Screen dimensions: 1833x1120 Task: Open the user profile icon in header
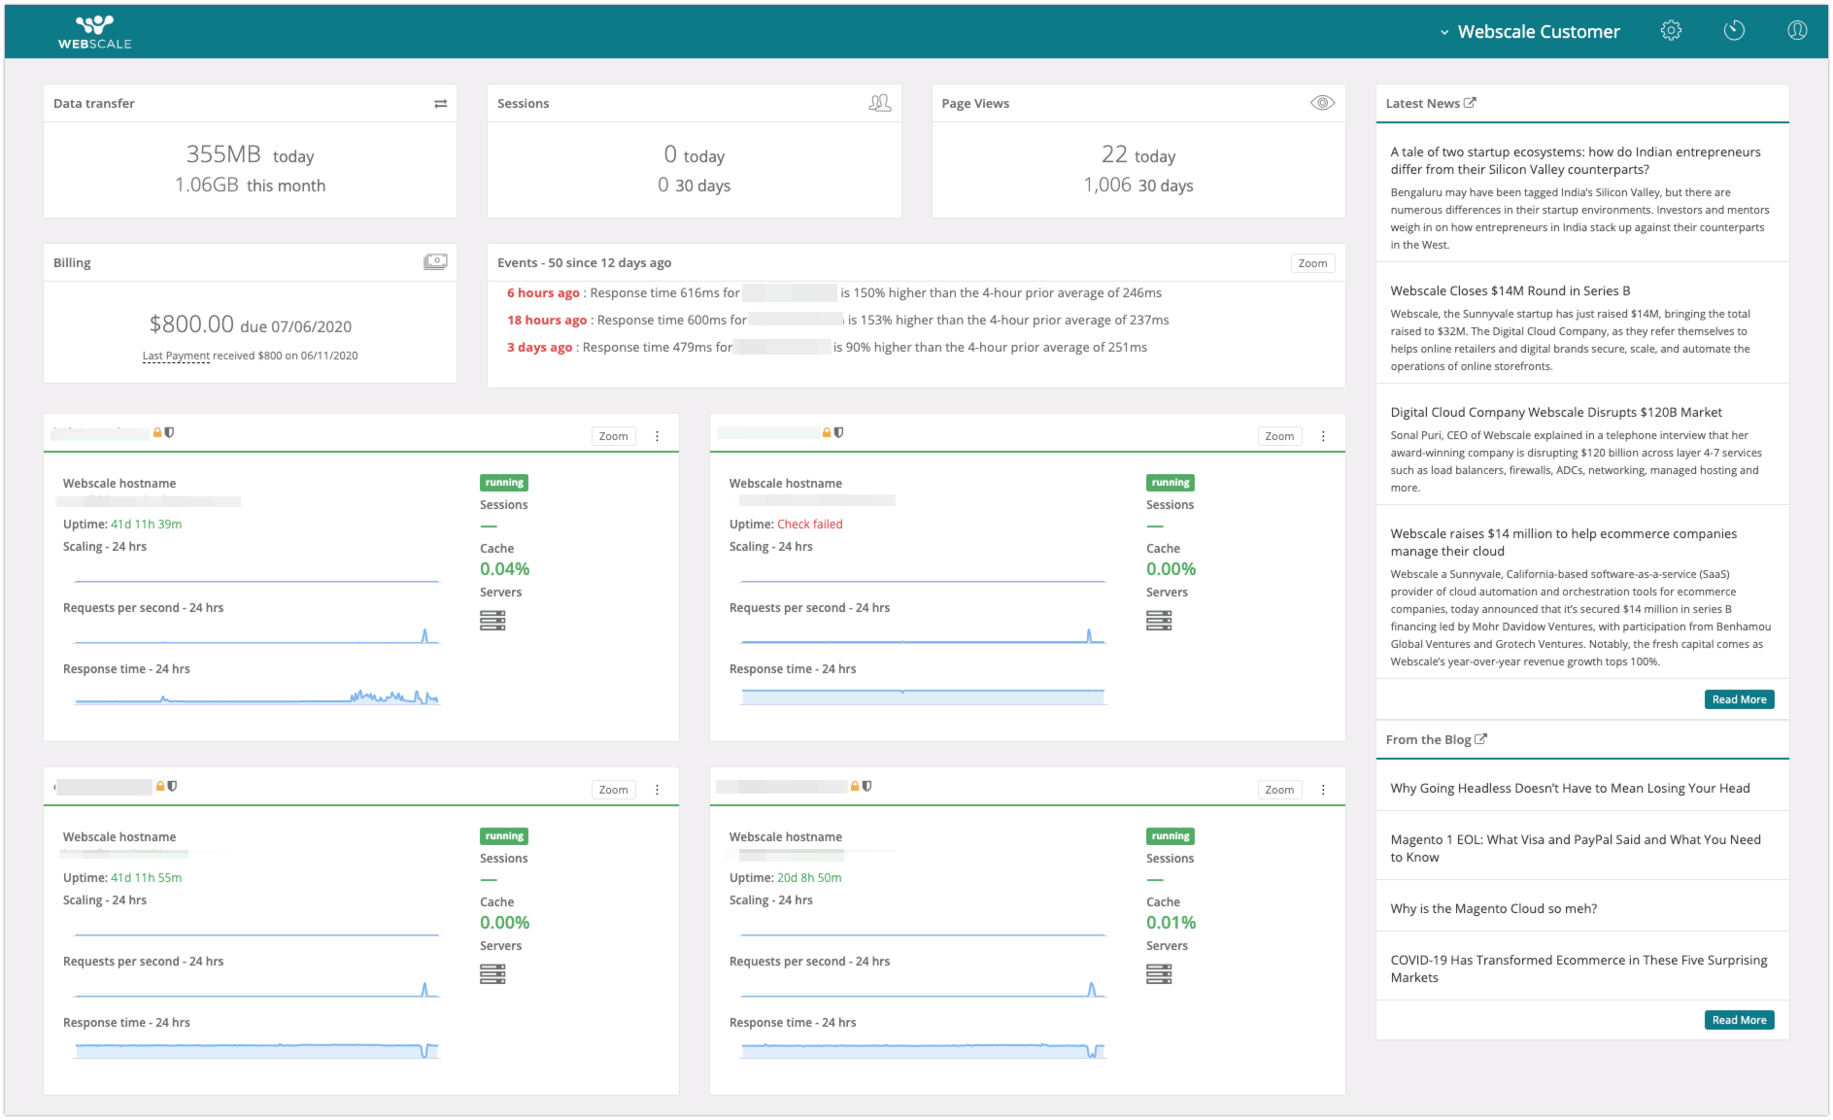tap(1797, 31)
